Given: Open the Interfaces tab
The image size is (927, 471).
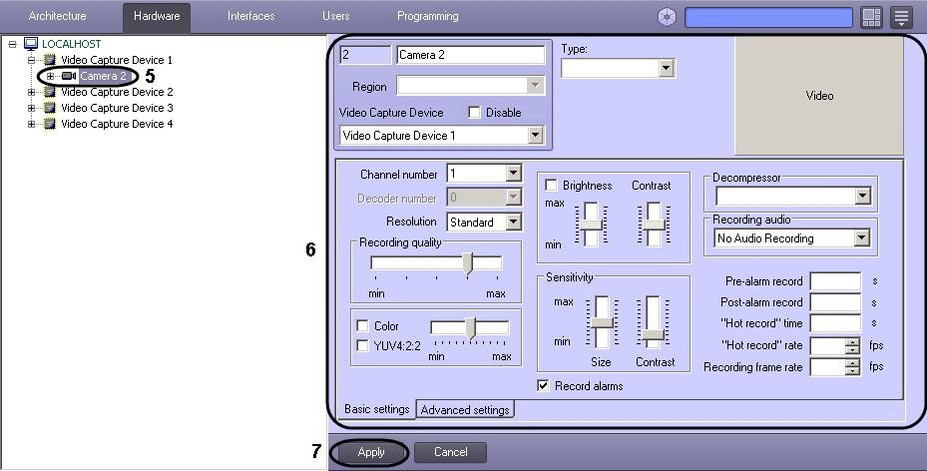Looking at the screenshot, I should pyautogui.click(x=250, y=17).
